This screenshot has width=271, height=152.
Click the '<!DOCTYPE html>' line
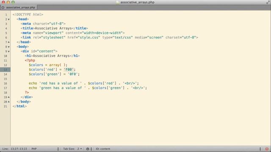click(x=28, y=15)
